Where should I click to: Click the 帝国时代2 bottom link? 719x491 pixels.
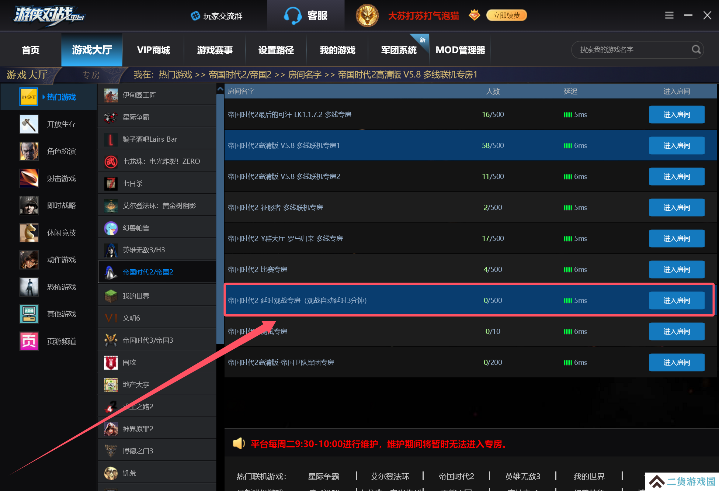tap(456, 476)
